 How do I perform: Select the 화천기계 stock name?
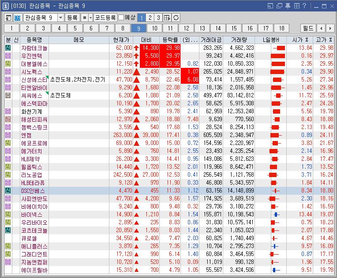click(x=31, y=111)
